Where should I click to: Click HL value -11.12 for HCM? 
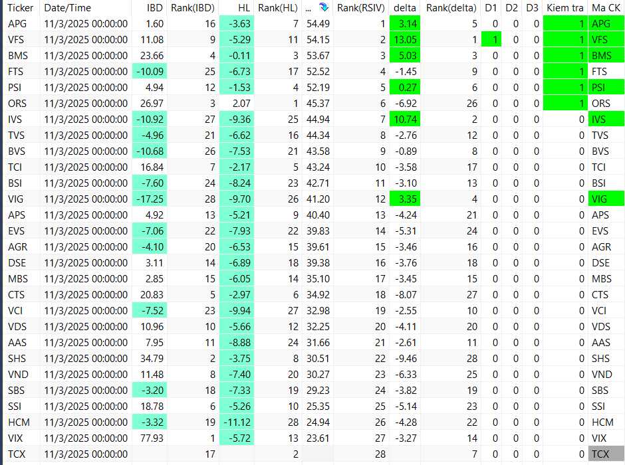click(237, 422)
